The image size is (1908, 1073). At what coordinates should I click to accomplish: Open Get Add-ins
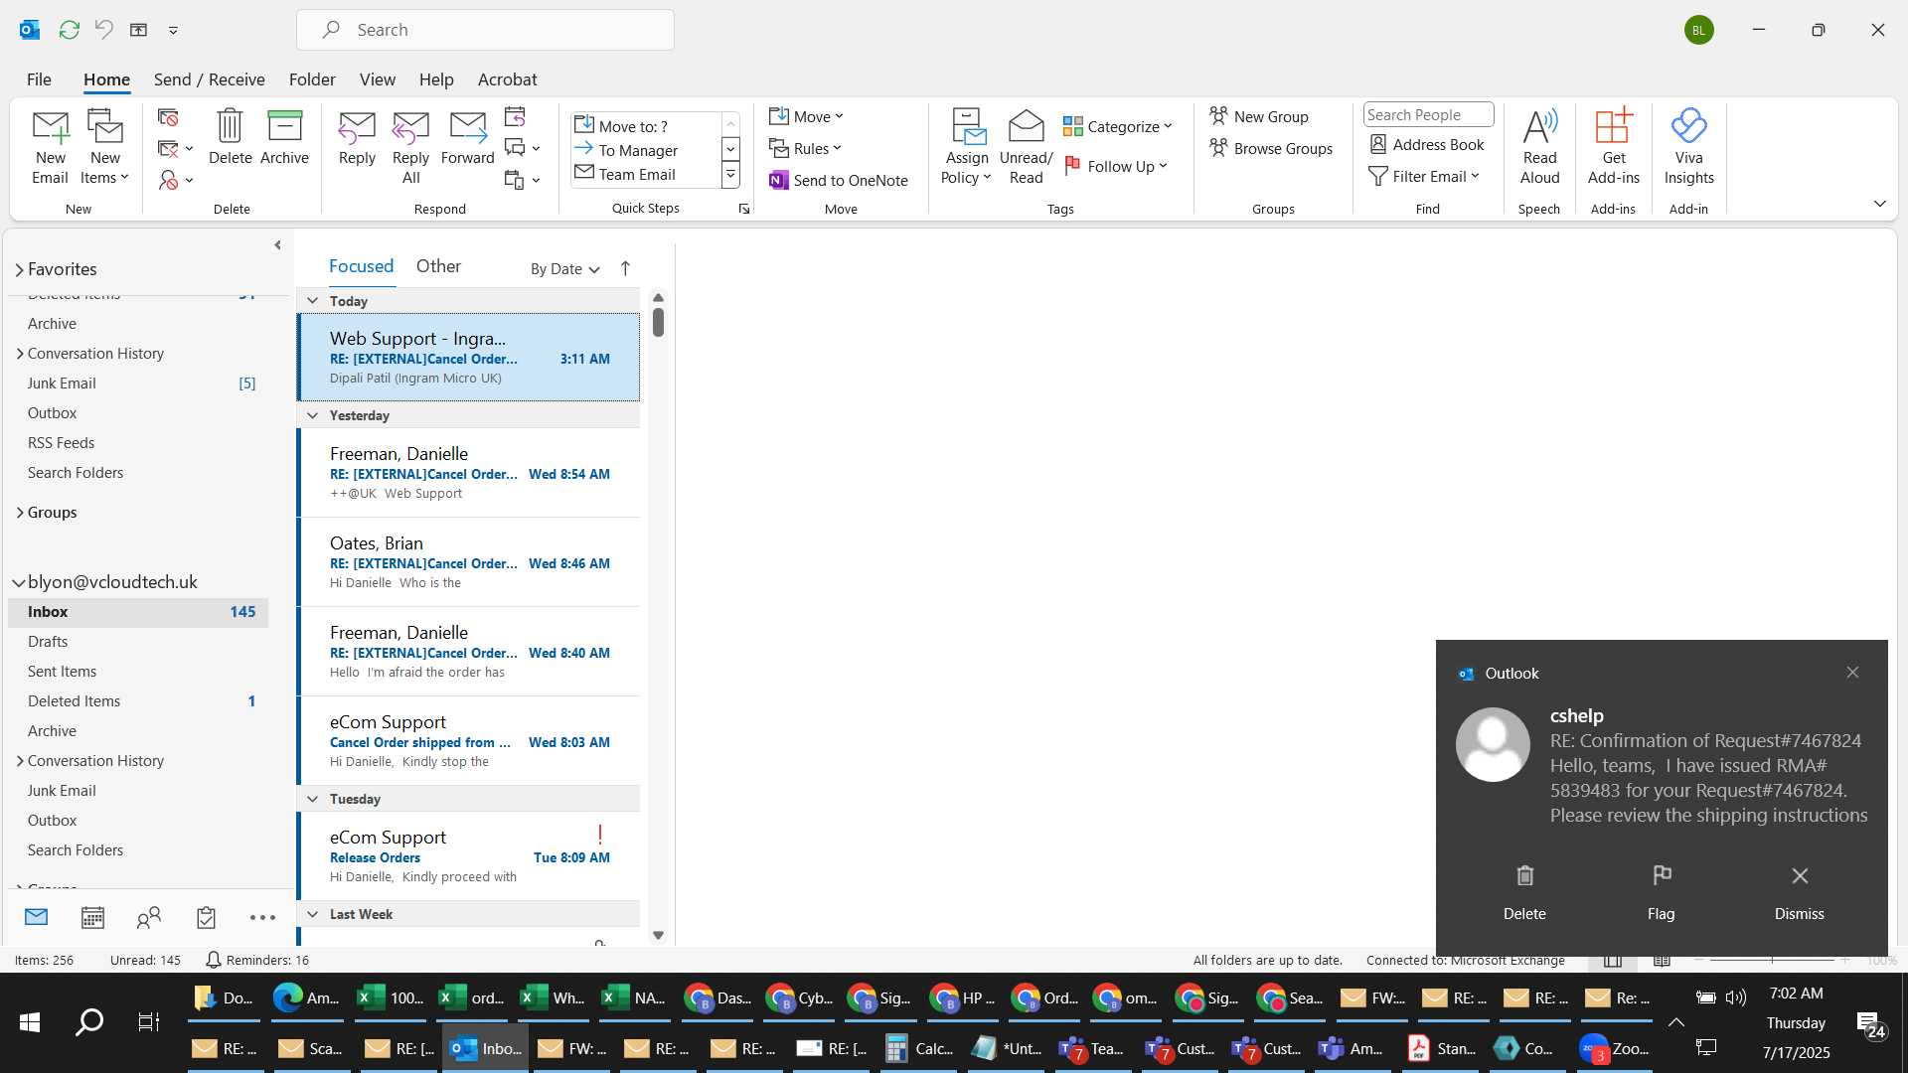(1613, 147)
